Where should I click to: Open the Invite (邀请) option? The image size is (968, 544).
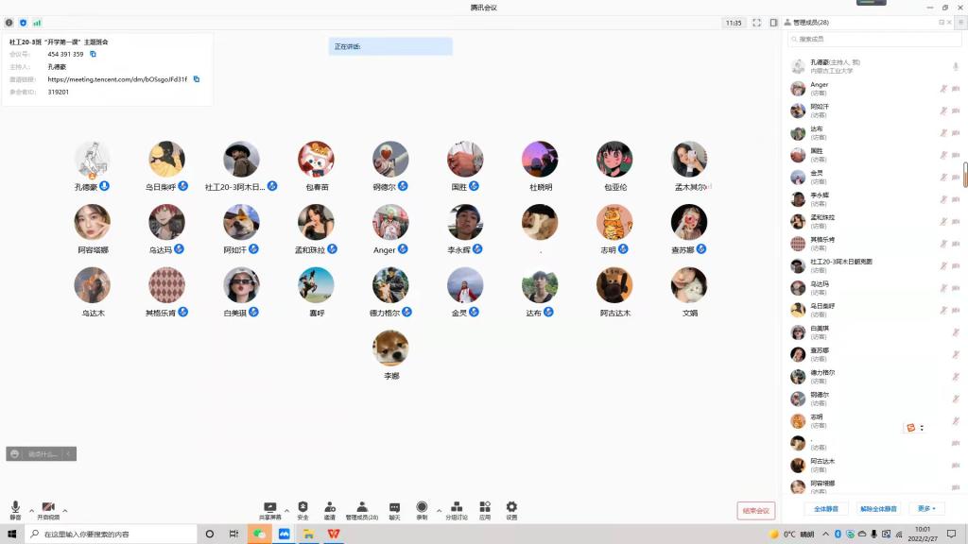(x=330, y=508)
